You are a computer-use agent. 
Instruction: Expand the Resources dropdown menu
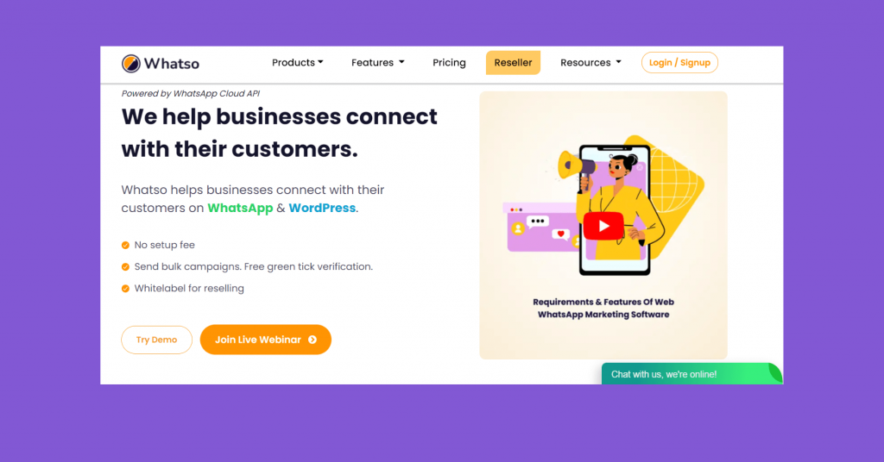(x=590, y=62)
